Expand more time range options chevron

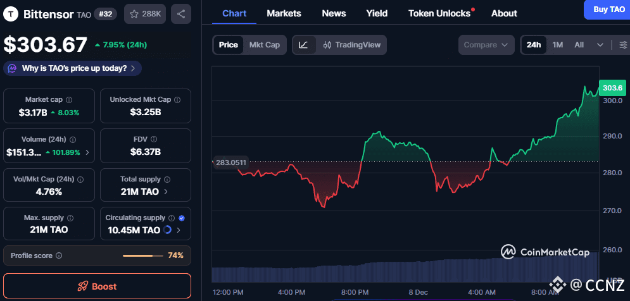[x=600, y=45]
